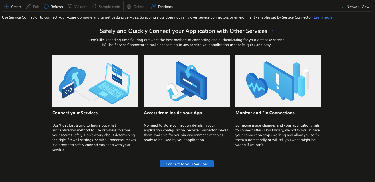Screen dimensions: 375x182
Task: Click the Sample code braces icon
Action: tap(94, 7)
